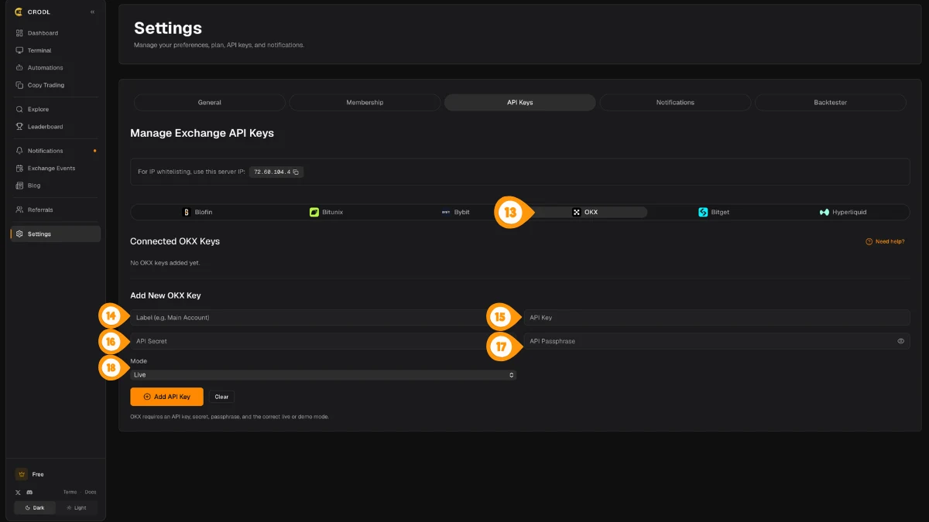Image resolution: width=929 pixels, height=522 pixels.
Task: Open the Mode dropdown showing Live
Action: (x=324, y=375)
